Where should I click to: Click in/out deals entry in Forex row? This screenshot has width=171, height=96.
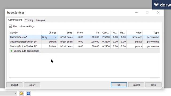[66, 37]
